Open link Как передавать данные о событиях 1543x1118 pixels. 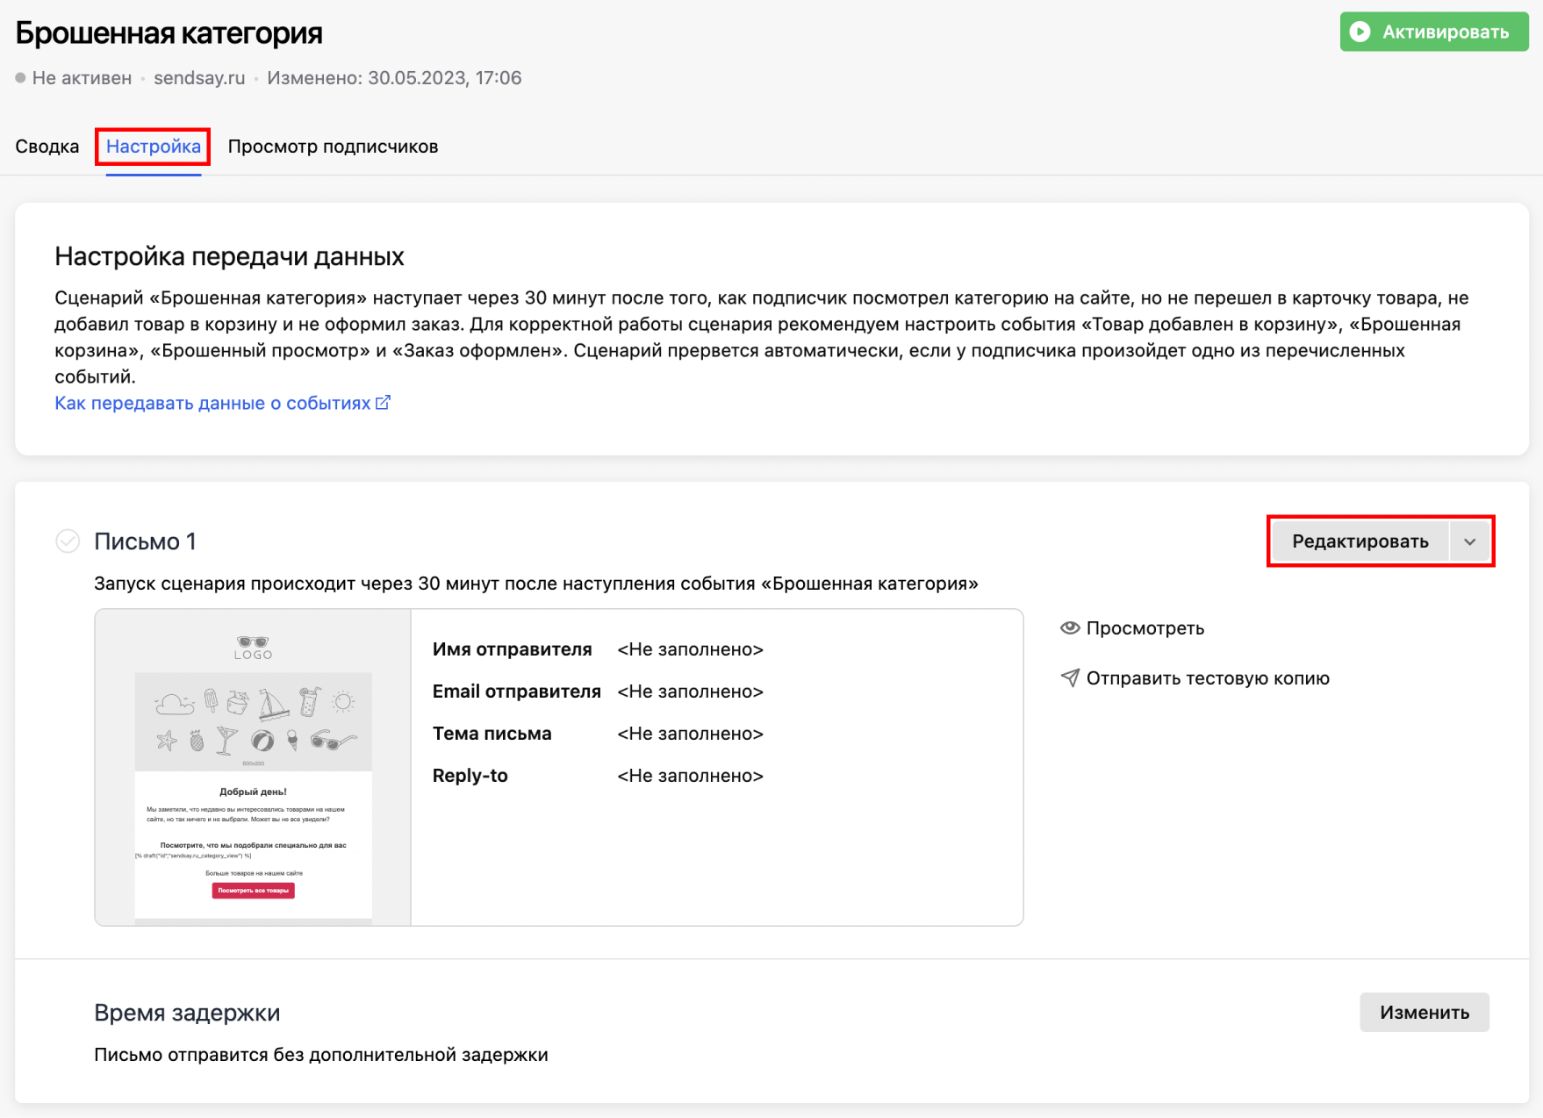coord(212,403)
